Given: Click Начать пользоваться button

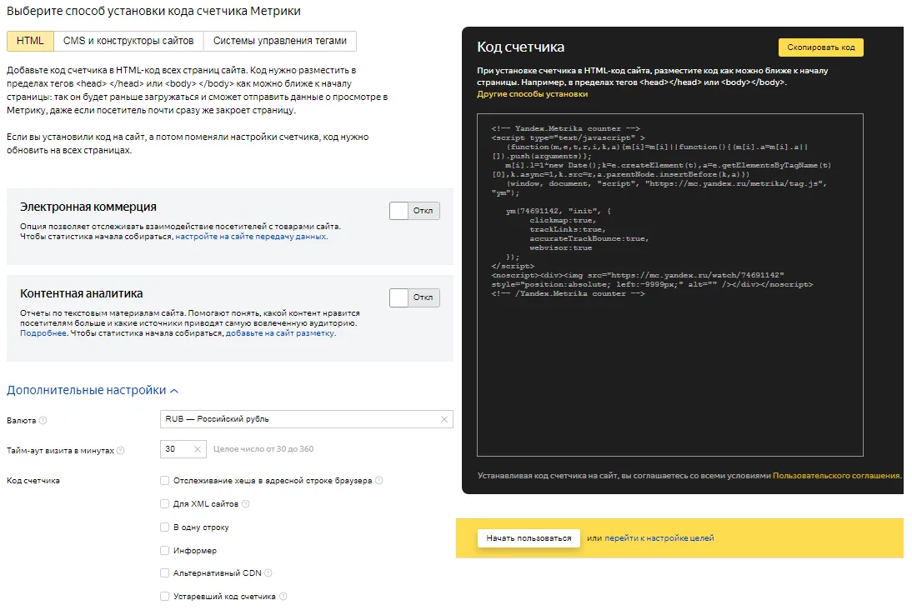Looking at the screenshot, I should tap(529, 538).
